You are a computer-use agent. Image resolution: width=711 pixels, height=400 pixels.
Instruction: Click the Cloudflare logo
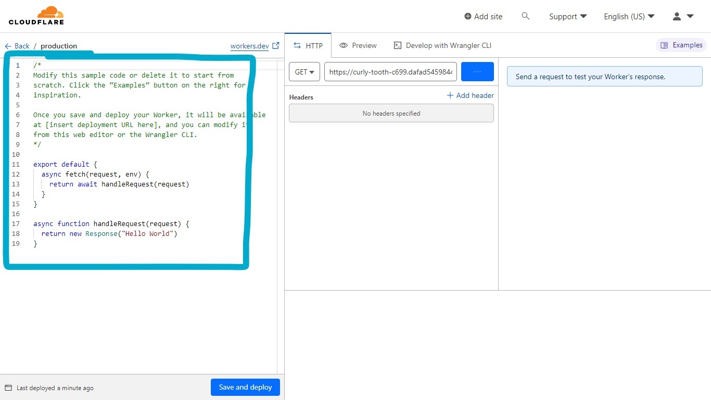[x=36, y=16]
